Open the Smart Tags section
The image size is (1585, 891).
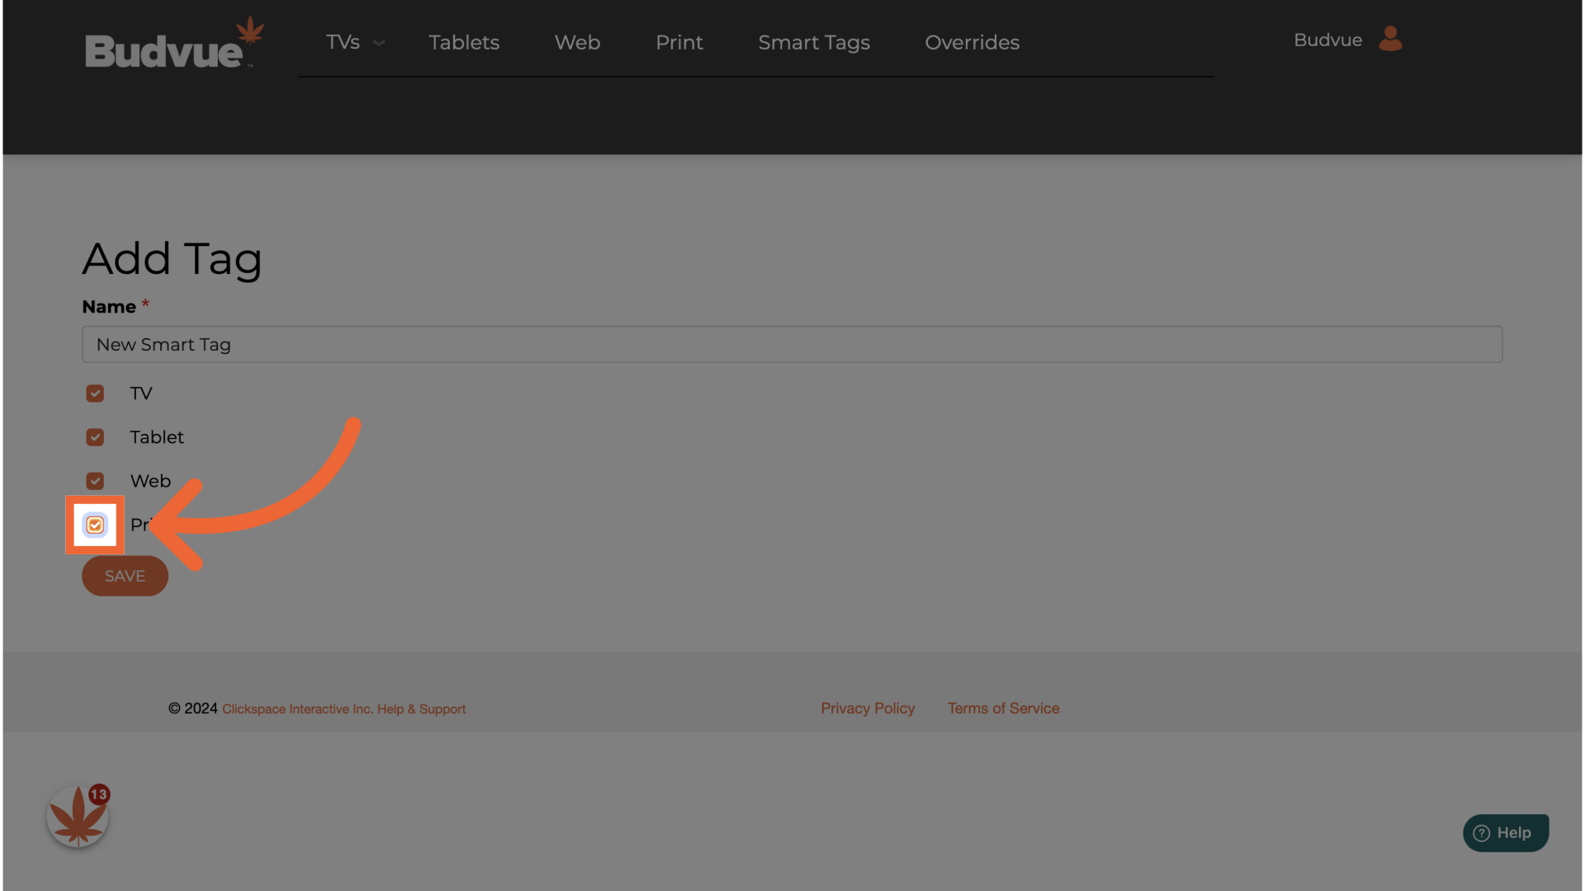814,42
